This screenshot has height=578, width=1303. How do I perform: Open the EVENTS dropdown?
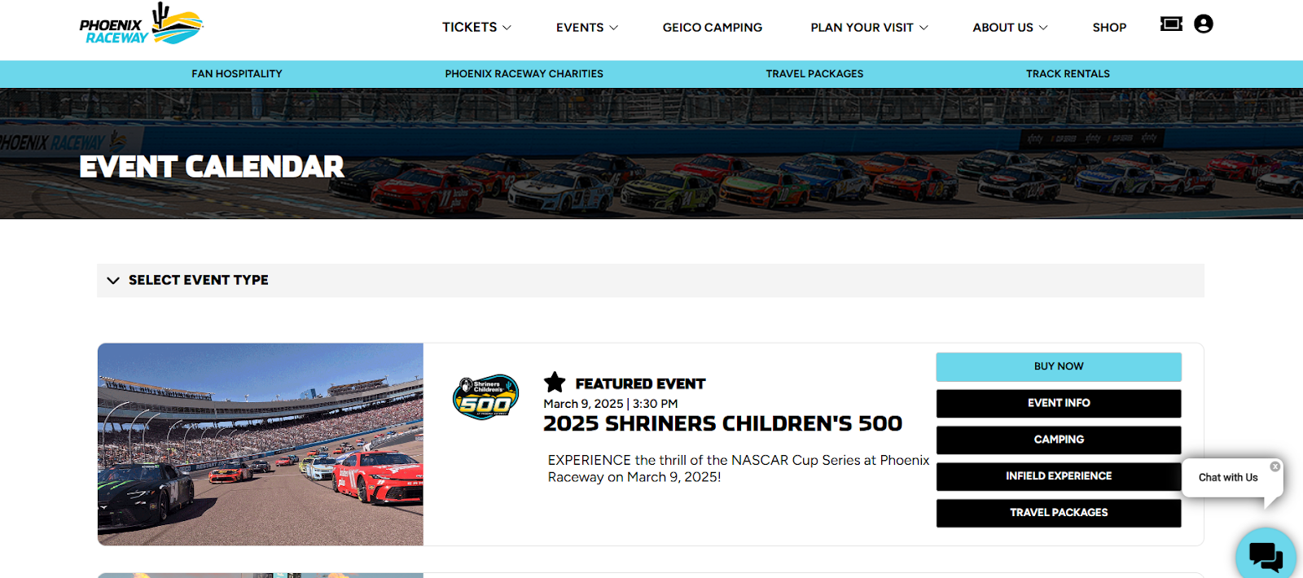tap(586, 27)
